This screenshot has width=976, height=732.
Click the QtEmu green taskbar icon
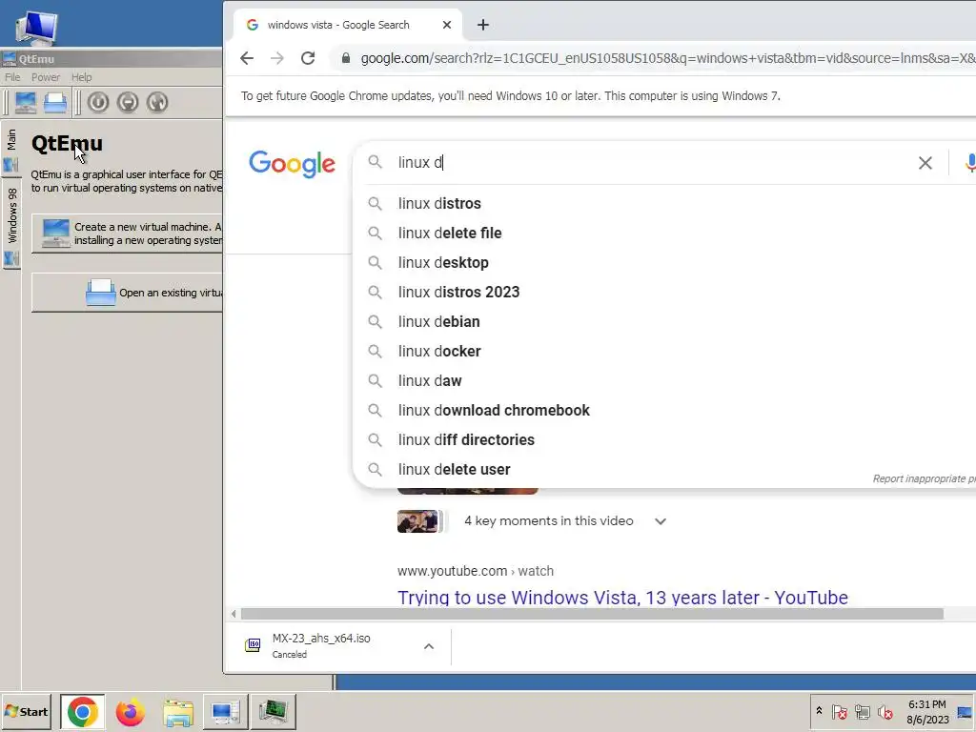click(x=273, y=712)
